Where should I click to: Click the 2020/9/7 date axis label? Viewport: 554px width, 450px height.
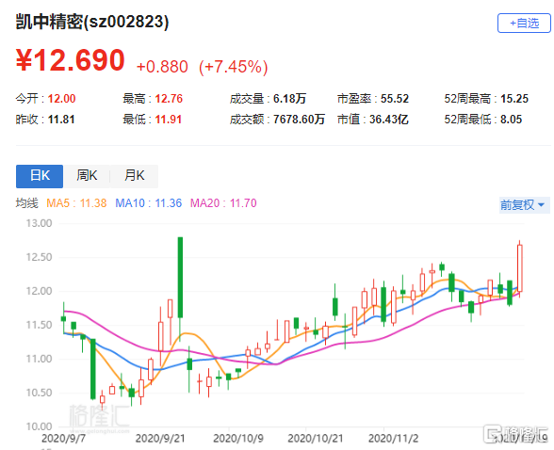pos(64,439)
